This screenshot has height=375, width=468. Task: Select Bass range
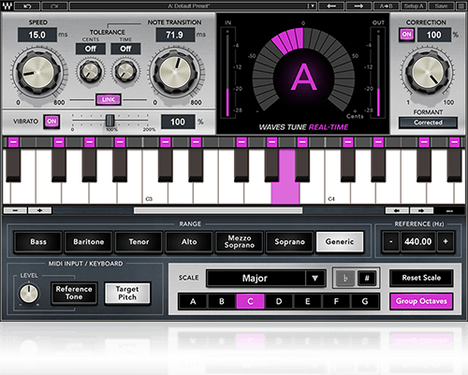pos(38,241)
